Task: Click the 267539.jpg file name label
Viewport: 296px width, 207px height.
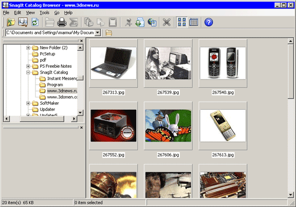Action: (168, 92)
